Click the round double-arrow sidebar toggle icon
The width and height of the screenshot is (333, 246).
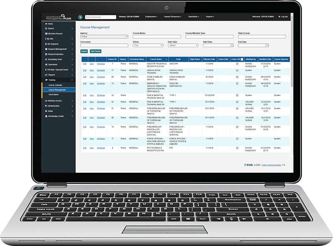(80, 17)
